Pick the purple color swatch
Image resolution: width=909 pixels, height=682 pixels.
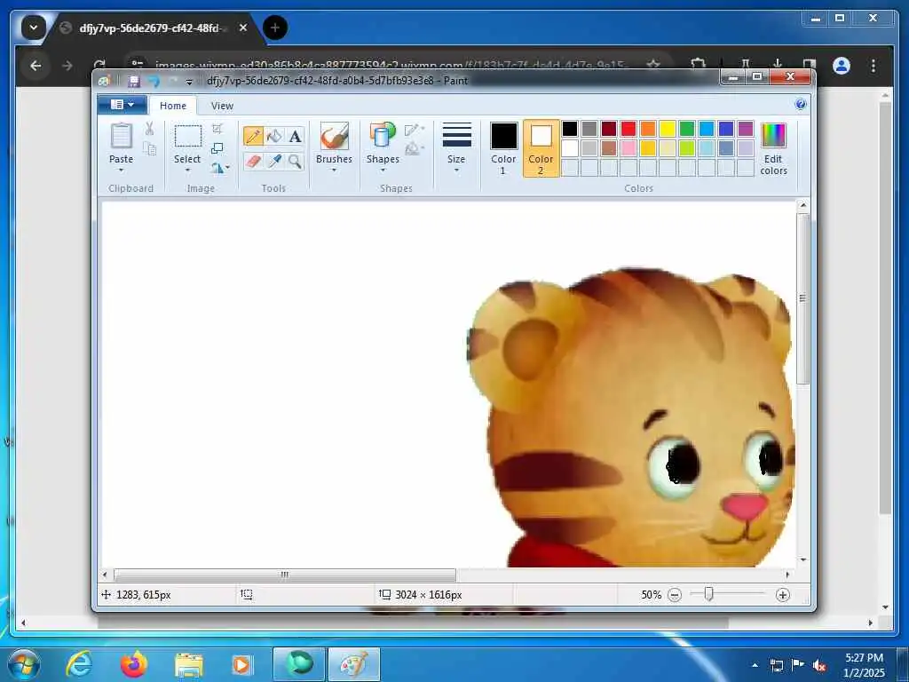click(x=745, y=128)
